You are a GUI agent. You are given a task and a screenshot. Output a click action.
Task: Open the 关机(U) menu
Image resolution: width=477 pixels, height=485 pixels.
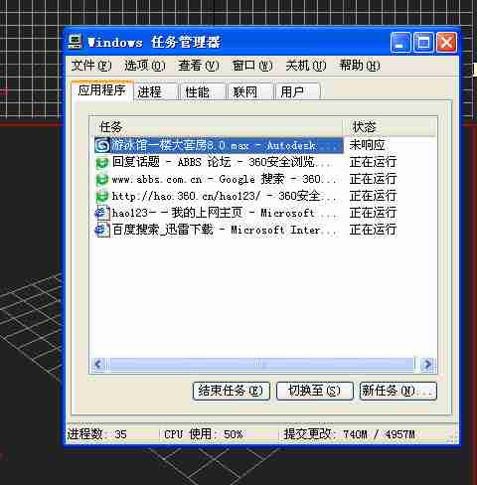(x=306, y=66)
